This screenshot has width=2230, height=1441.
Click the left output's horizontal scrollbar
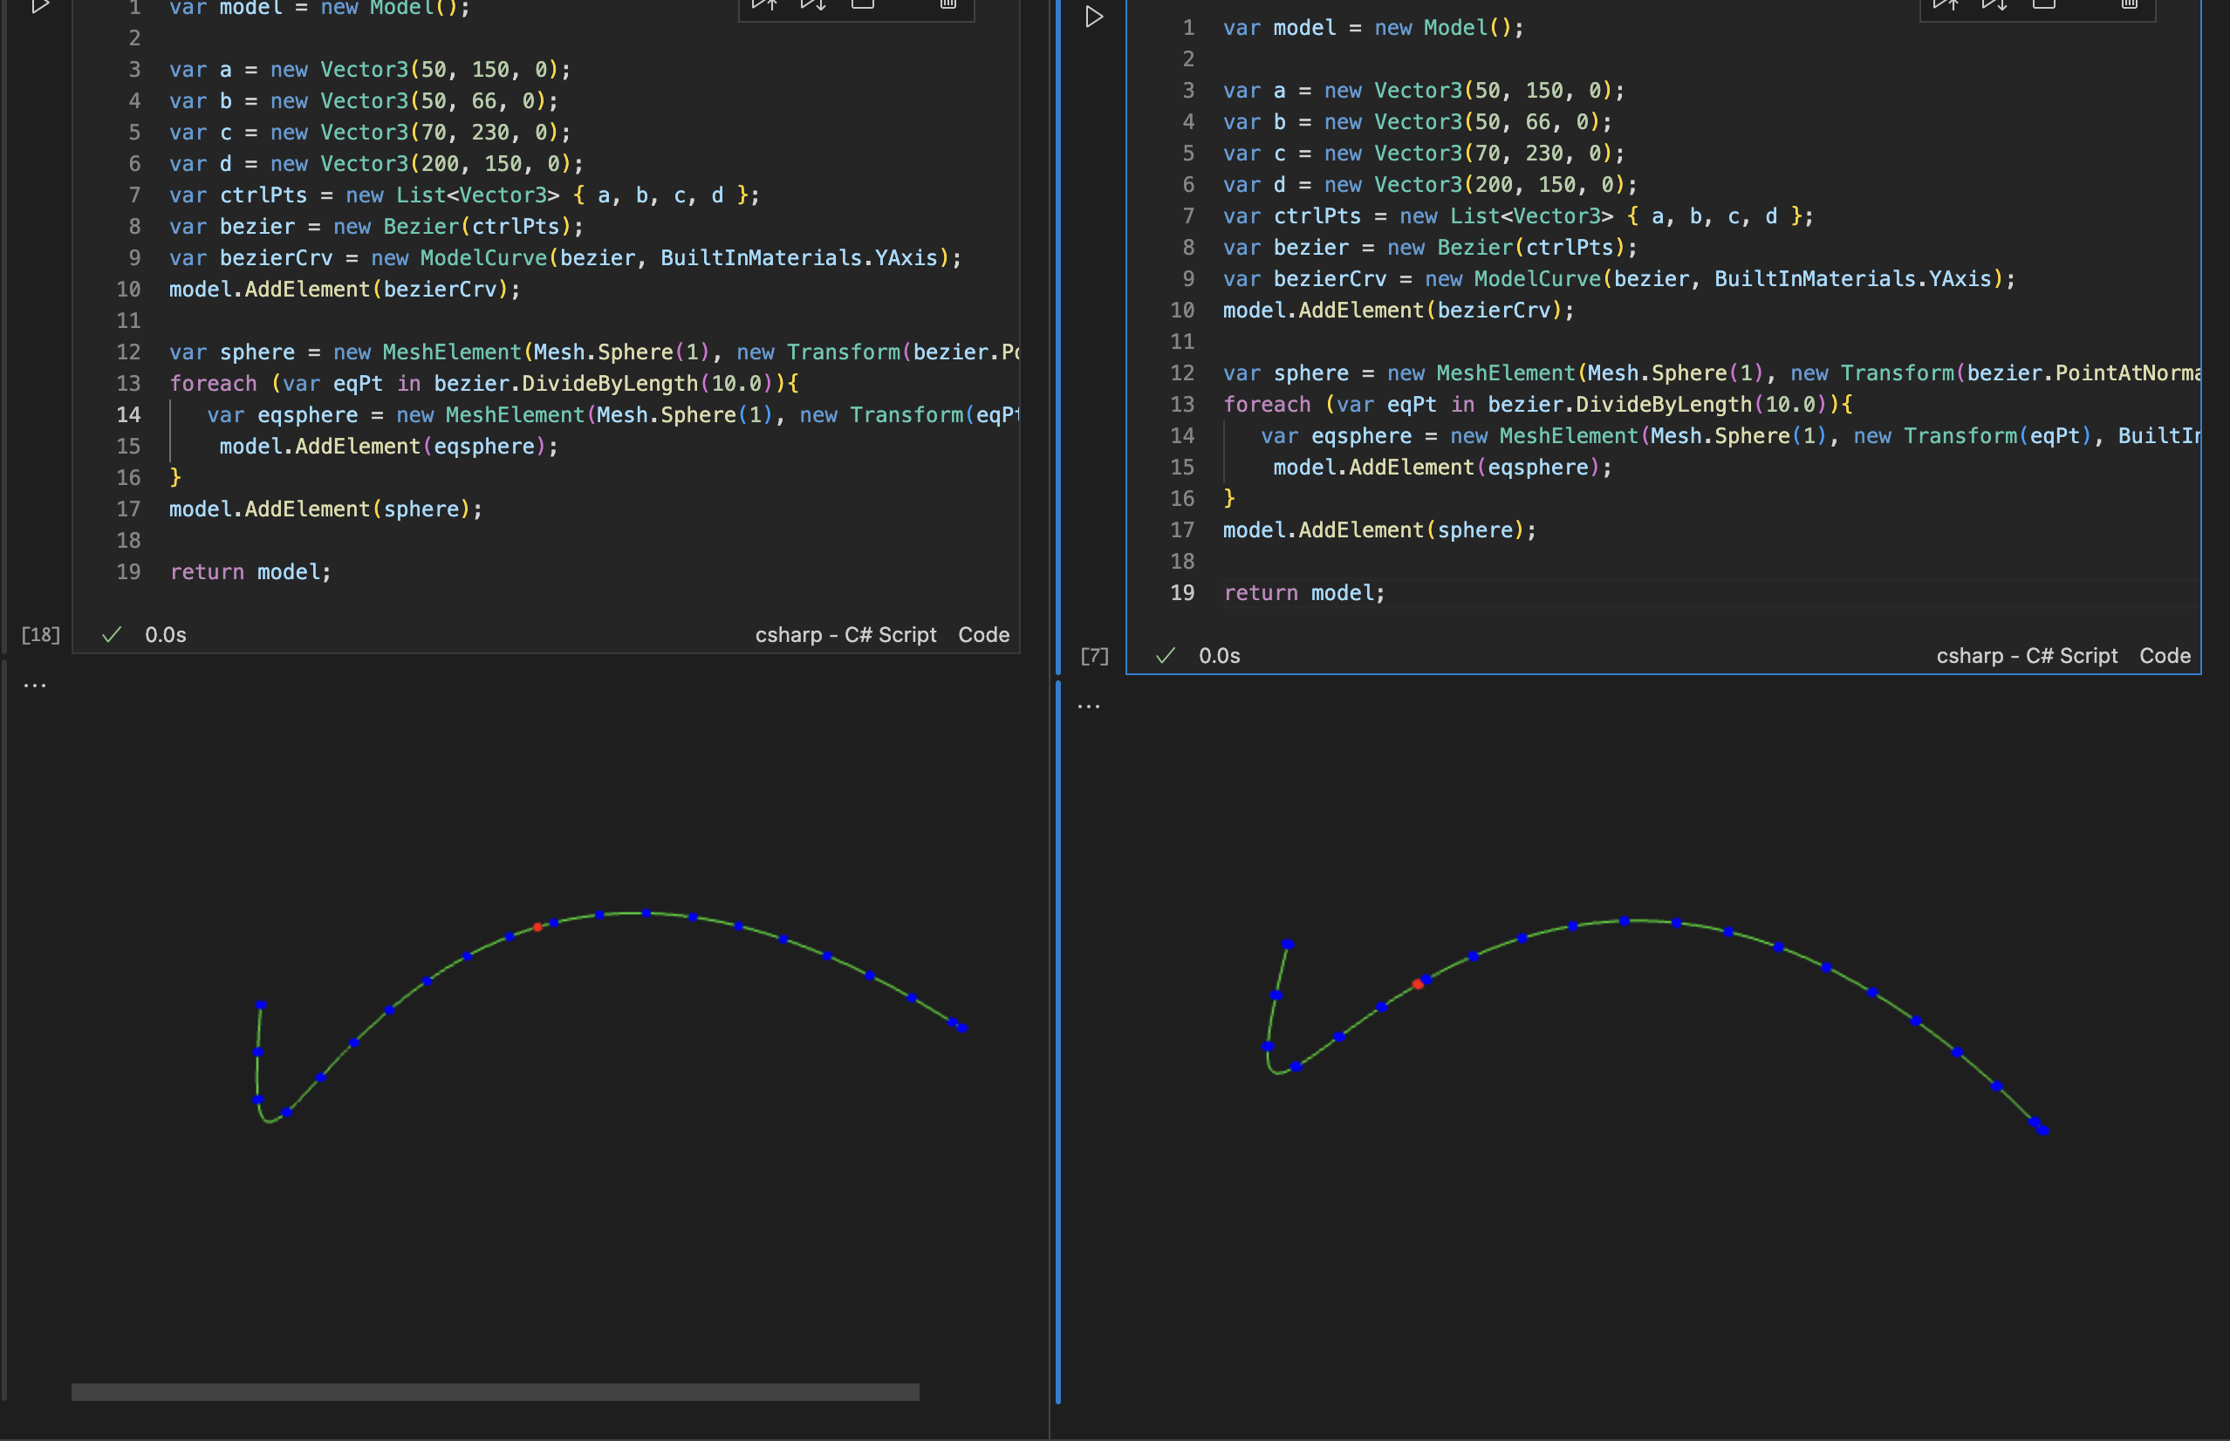tap(494, 1391)
